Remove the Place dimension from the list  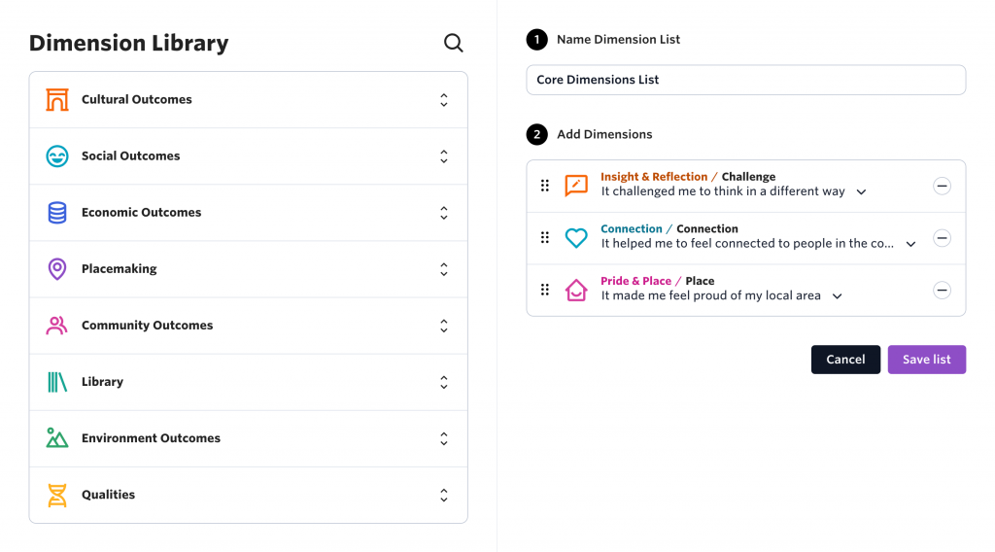pyautogui.click(x=942, y=290)
